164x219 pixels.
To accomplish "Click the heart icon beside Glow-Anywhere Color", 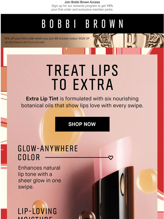I will (x=111, y=158).
